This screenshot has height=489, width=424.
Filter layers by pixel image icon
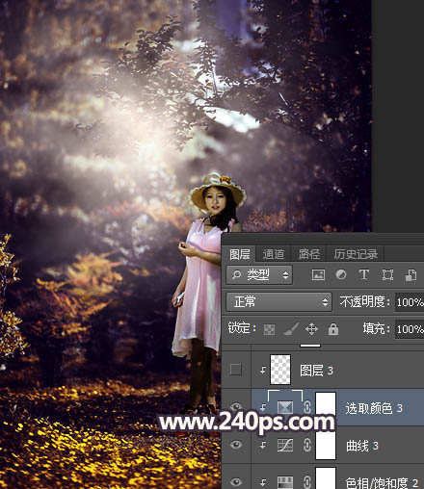318,275
